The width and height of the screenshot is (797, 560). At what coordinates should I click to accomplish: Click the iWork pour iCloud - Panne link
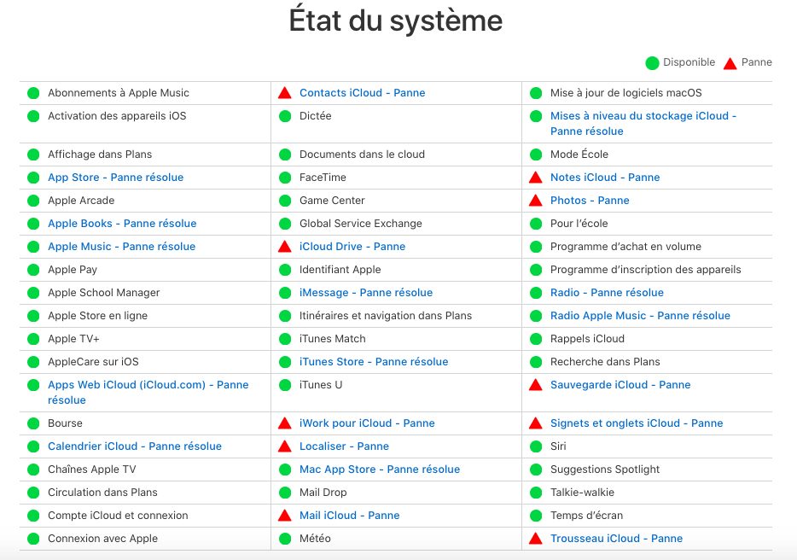(367, 423)
